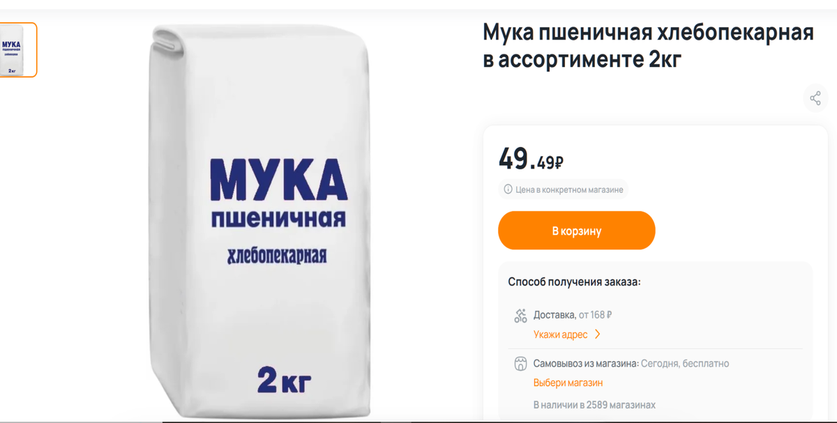Click the "2 кг" label on the package
Screen dimensions: 837x423
[284, 380]
